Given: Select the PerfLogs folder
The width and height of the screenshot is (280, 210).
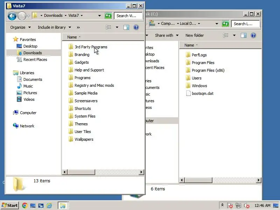Looking at the screenshot, I should coord(196,55).
